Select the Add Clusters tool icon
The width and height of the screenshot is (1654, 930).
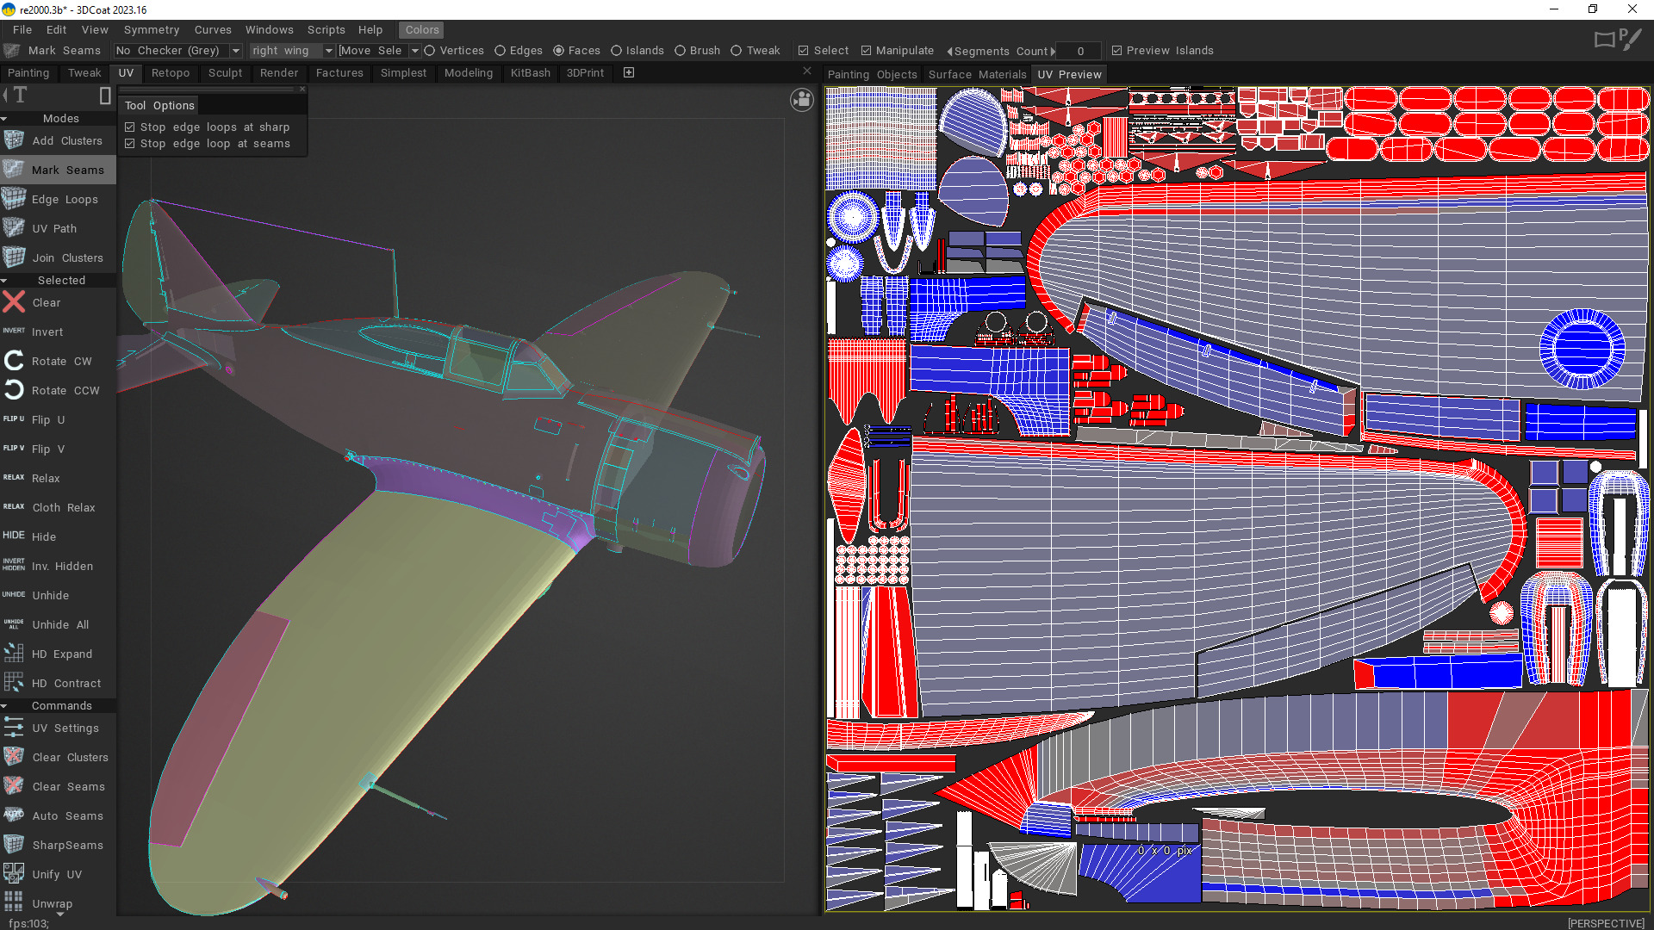pyautogui.click(x=14, y=140)
